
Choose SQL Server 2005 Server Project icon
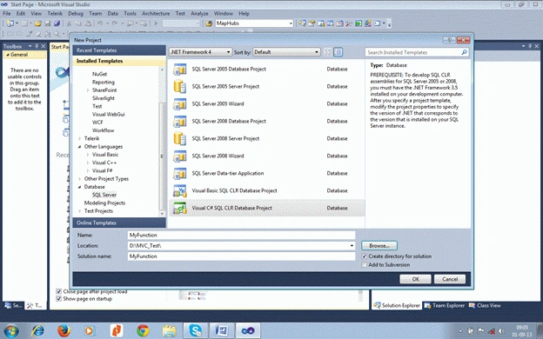180,86
